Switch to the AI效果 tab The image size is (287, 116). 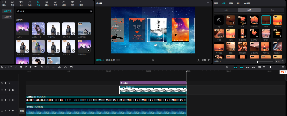click(x=247, y=3)
